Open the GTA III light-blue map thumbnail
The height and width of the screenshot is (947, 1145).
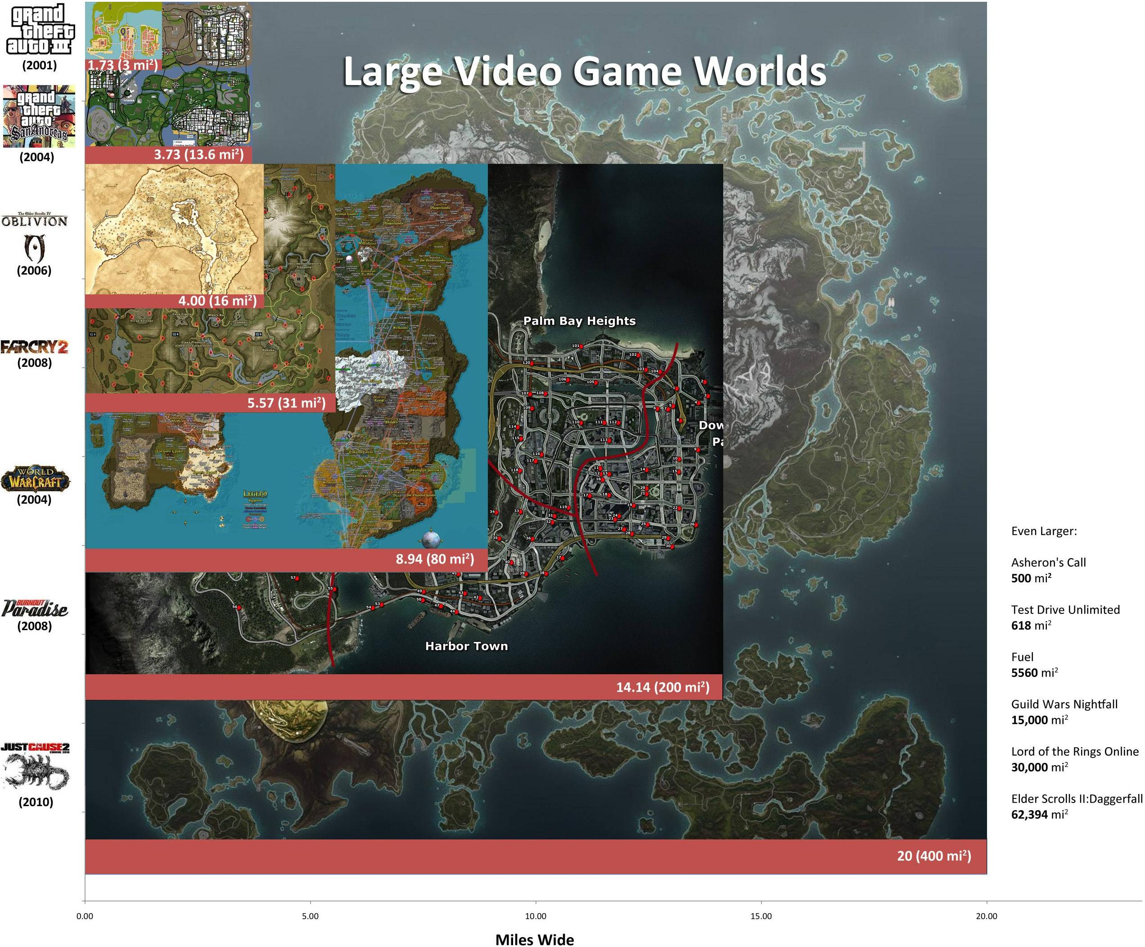124,31
